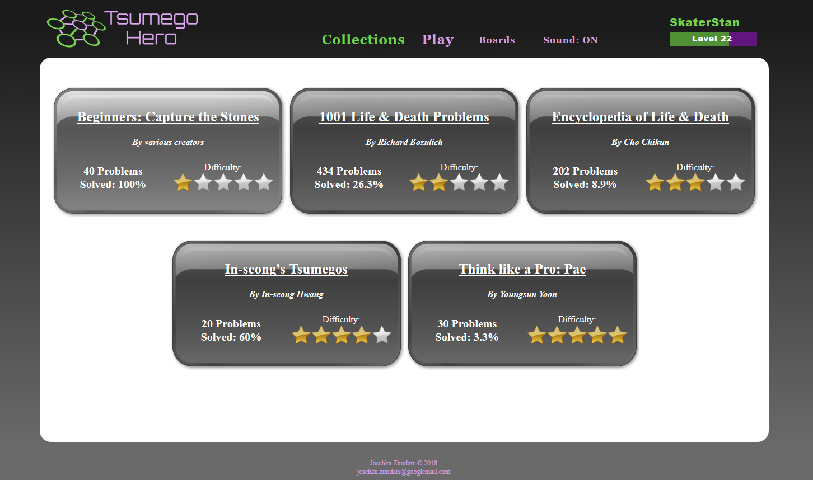813x480 pixels.
Task: Open In-seong's Tsumegos collection
Action: click(x=286, y=269)
